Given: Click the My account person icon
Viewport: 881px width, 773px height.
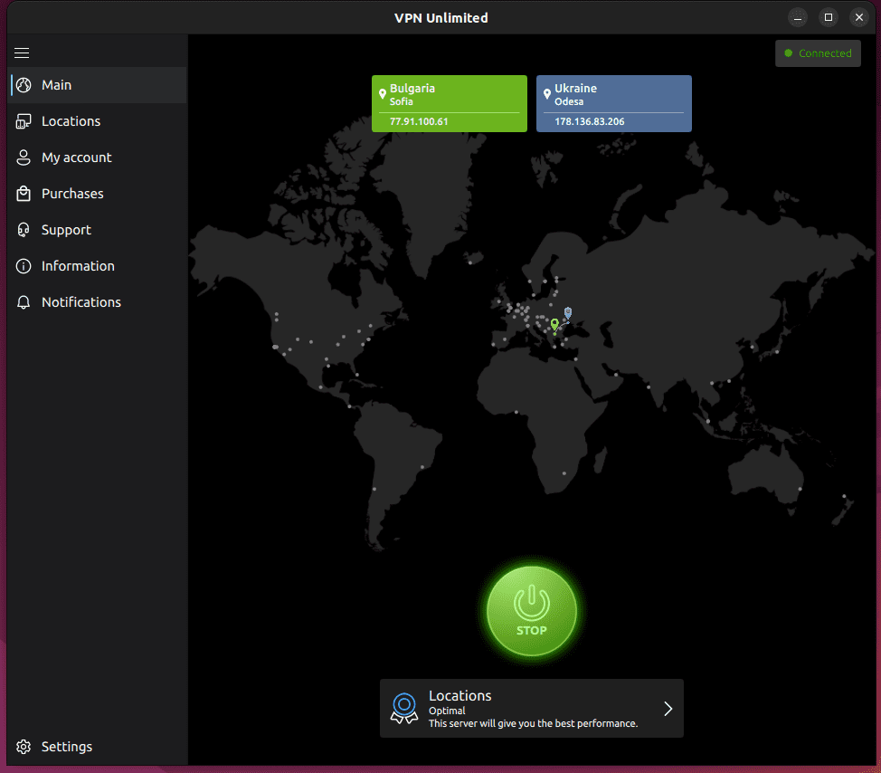Looking at the screenshot, I should coord(24,157).
